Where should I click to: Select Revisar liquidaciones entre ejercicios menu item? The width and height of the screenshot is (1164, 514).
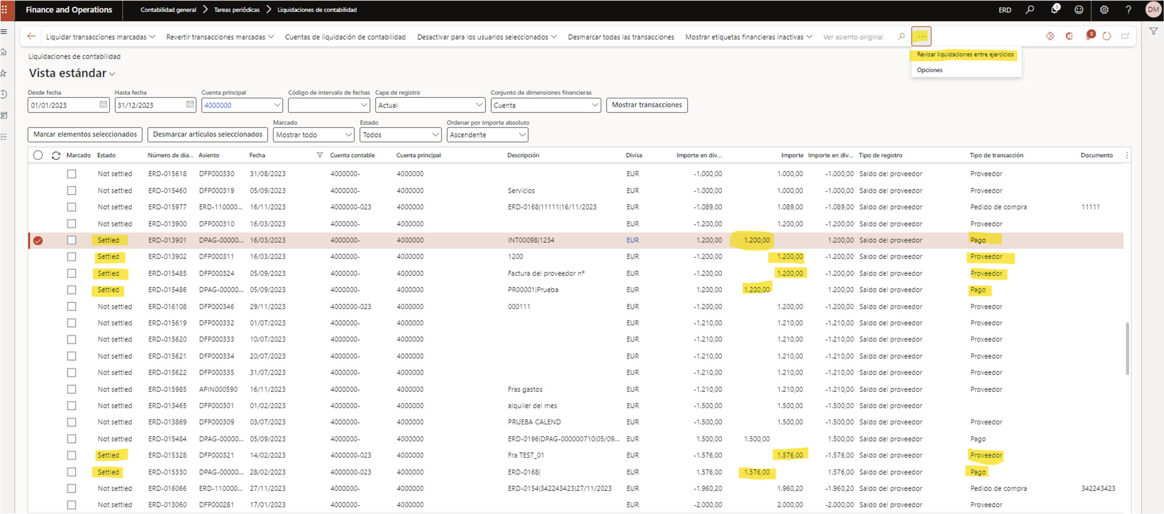[x=965, y=54]
